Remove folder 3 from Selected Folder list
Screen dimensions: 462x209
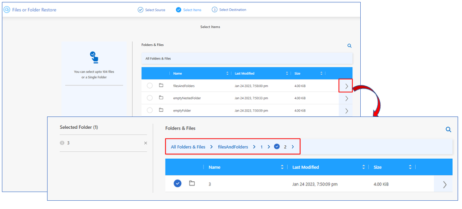click(145, 143)
